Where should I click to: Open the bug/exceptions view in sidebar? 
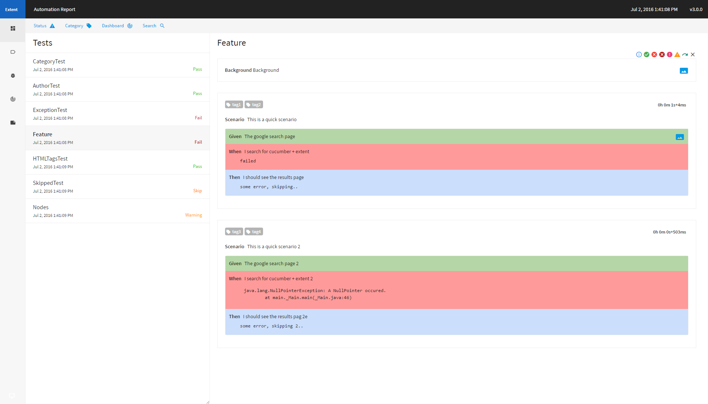[13, 75]
